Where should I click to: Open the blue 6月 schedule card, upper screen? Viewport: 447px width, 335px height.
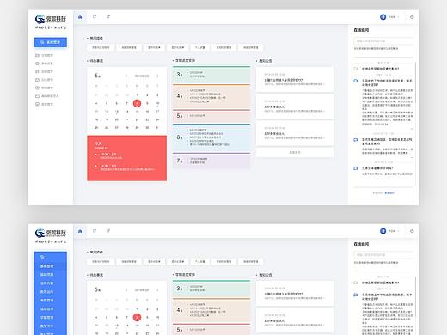(x=211, y=137)
